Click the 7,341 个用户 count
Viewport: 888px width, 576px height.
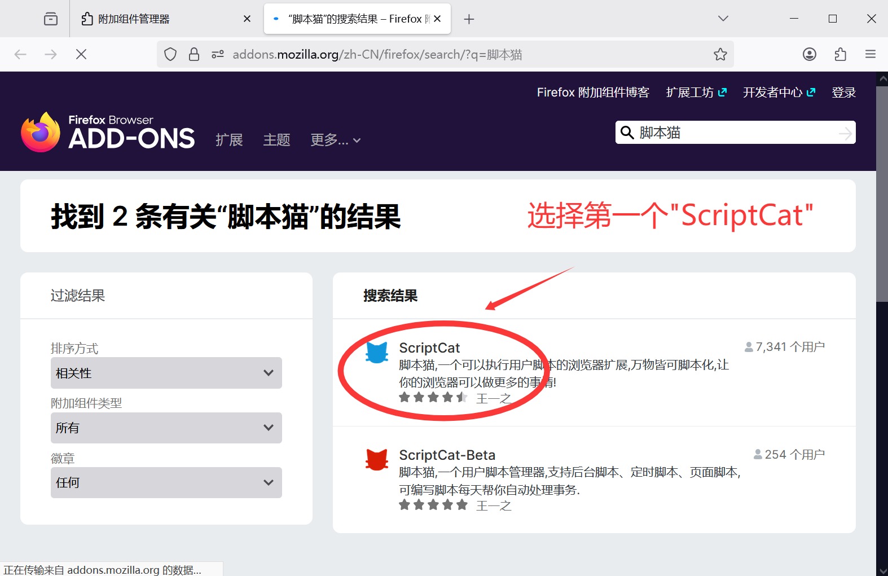785,347
